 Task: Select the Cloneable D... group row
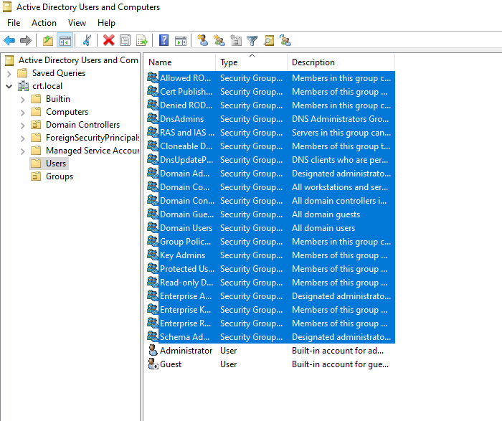pos(271,146)
